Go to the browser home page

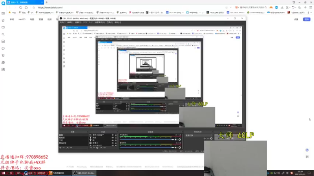point(26,7)
